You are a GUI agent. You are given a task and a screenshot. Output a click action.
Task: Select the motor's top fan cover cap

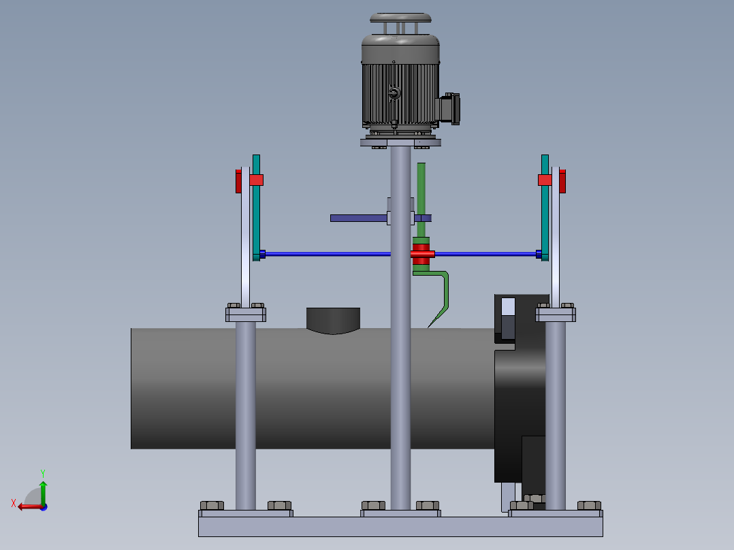[400, 18]
